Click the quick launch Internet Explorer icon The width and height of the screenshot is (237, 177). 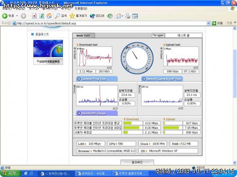31,174
